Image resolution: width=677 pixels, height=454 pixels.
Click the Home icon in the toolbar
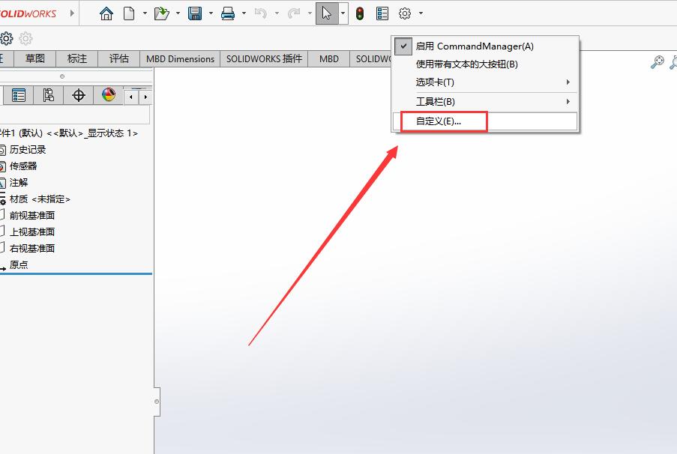point(106,13)
